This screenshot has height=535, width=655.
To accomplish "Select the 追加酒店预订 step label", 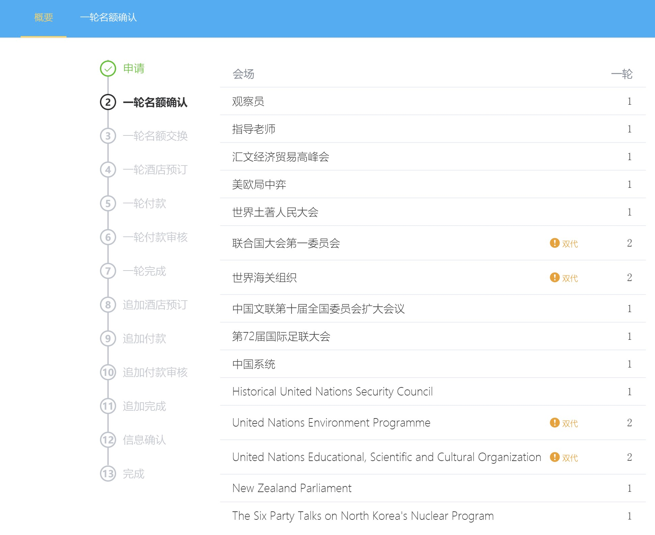I will pos(155,305).
